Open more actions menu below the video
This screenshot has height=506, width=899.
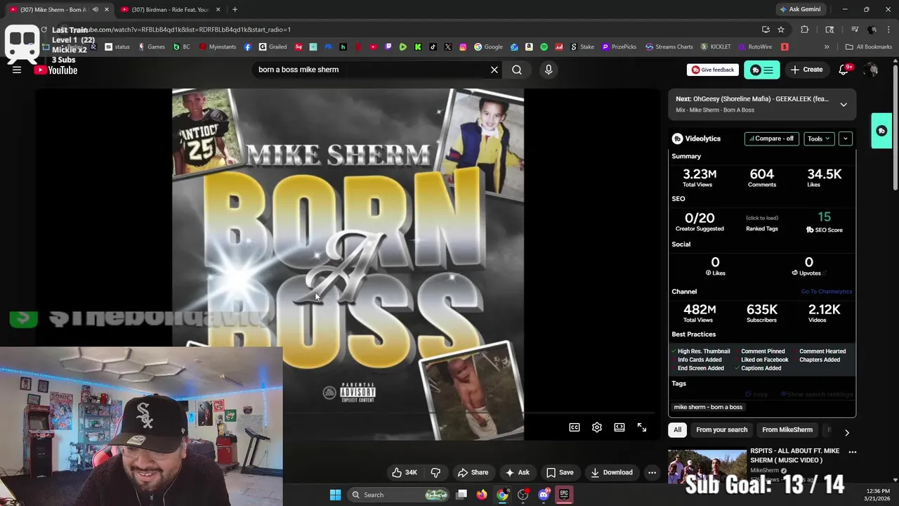(x=652, y=472)
